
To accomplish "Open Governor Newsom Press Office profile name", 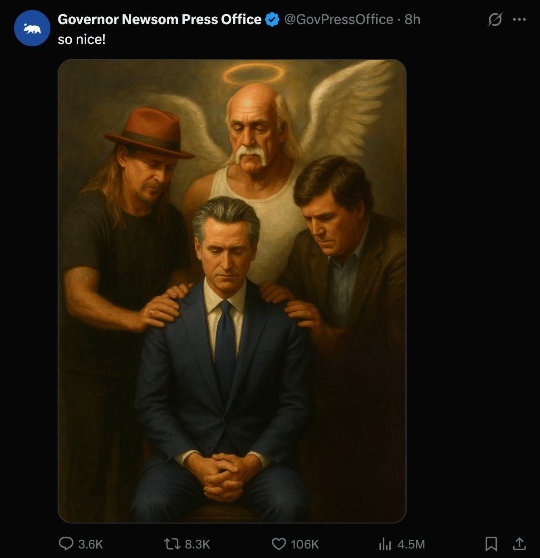I will pyautogui.click(x=159, y=20).
